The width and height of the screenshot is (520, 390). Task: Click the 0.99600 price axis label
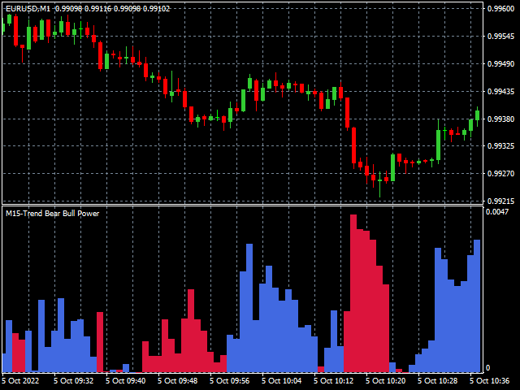[500, 9]
